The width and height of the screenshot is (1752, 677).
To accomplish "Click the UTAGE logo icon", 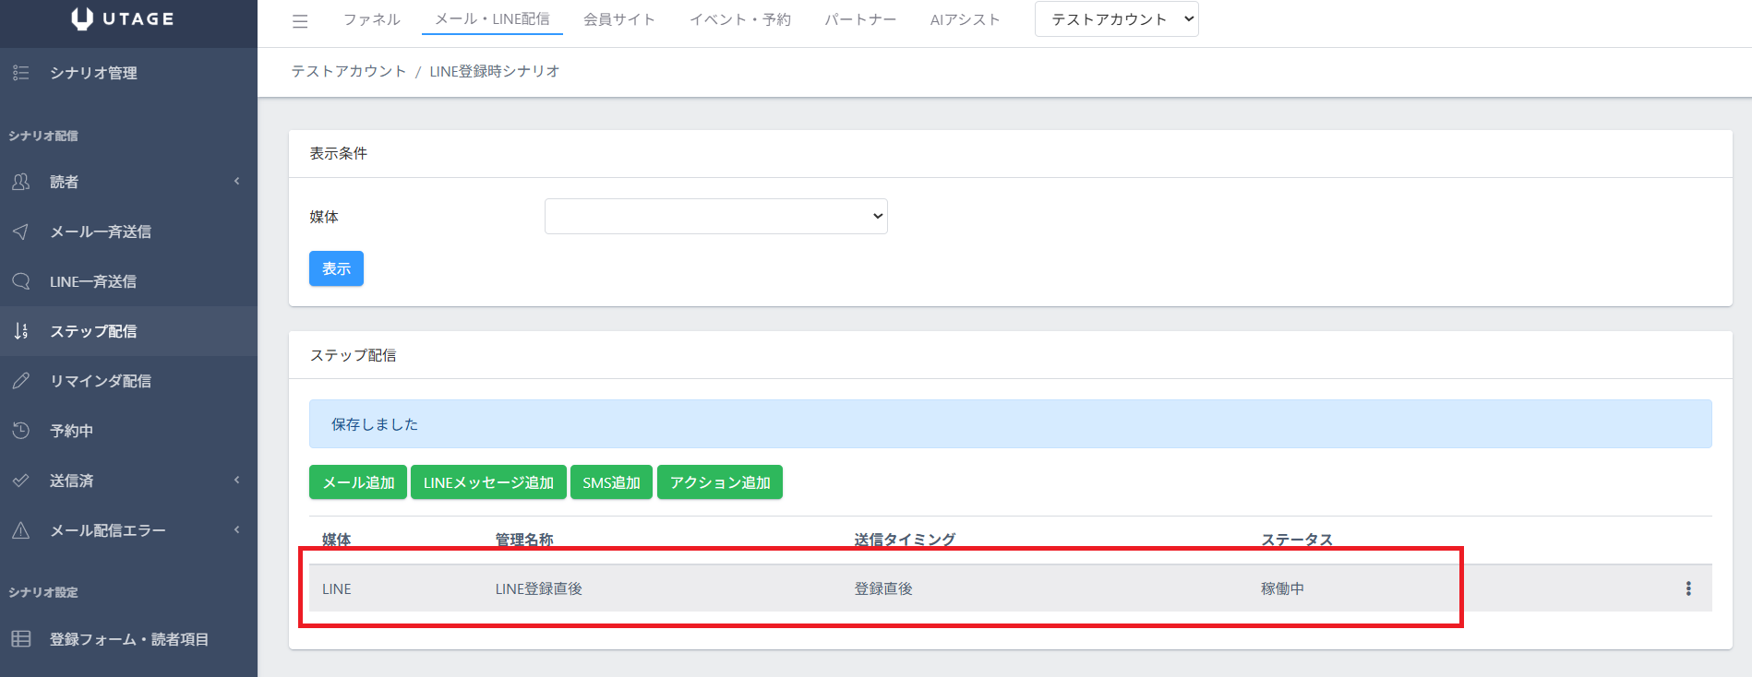I will [x=82, y=18].
